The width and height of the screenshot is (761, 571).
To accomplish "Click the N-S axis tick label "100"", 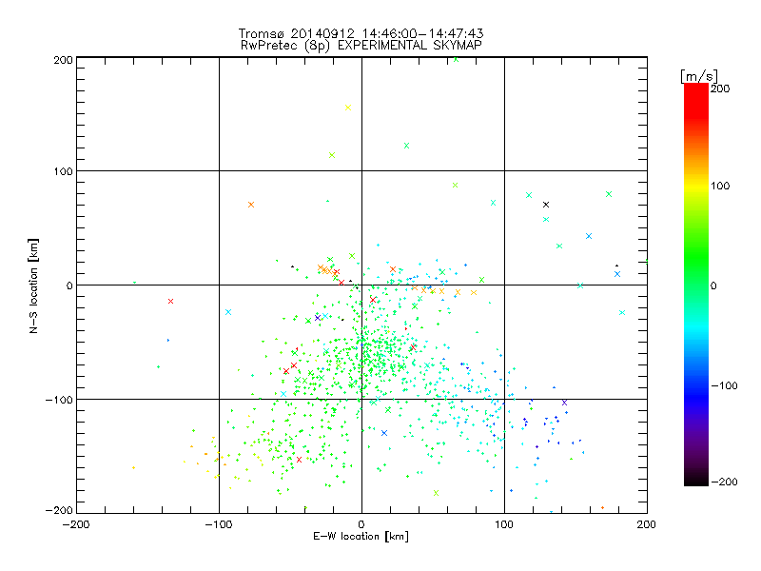I will pyautogui.click(x=63, y=171).
